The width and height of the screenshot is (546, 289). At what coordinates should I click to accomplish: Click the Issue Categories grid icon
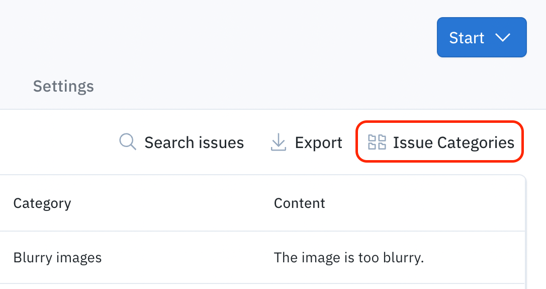click(377, 142)
